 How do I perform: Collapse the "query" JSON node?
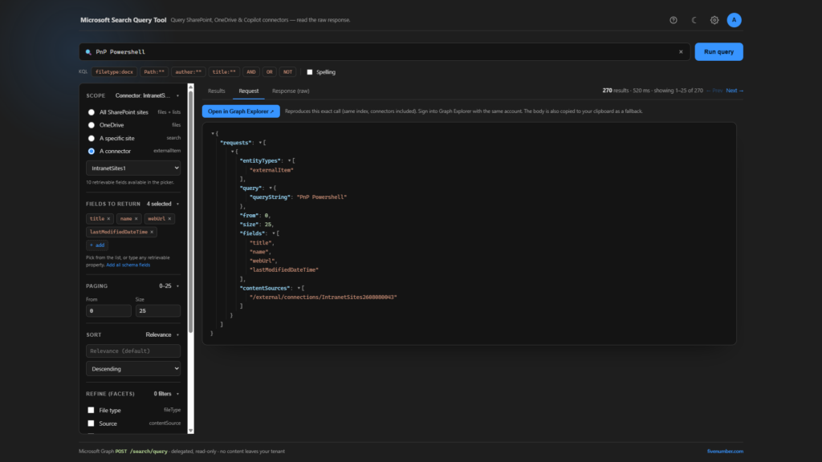[271, 188]
